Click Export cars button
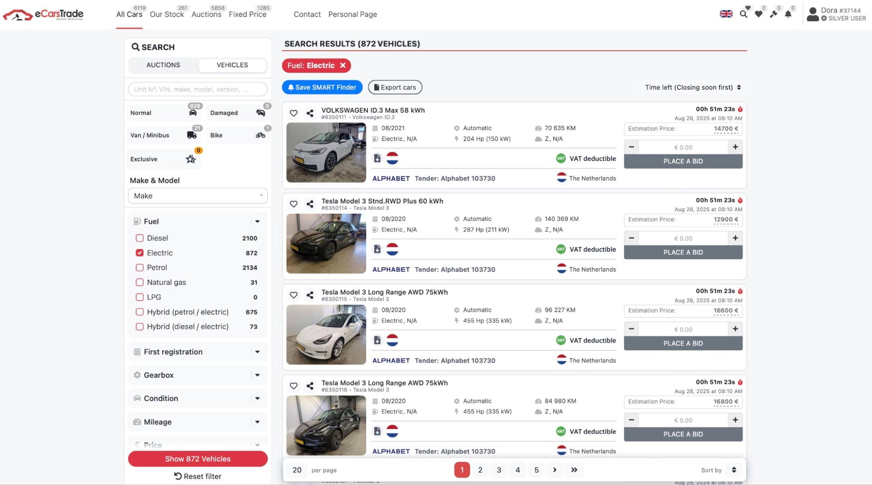Screen dimensions: 872x485 click(x=395, y=87)
